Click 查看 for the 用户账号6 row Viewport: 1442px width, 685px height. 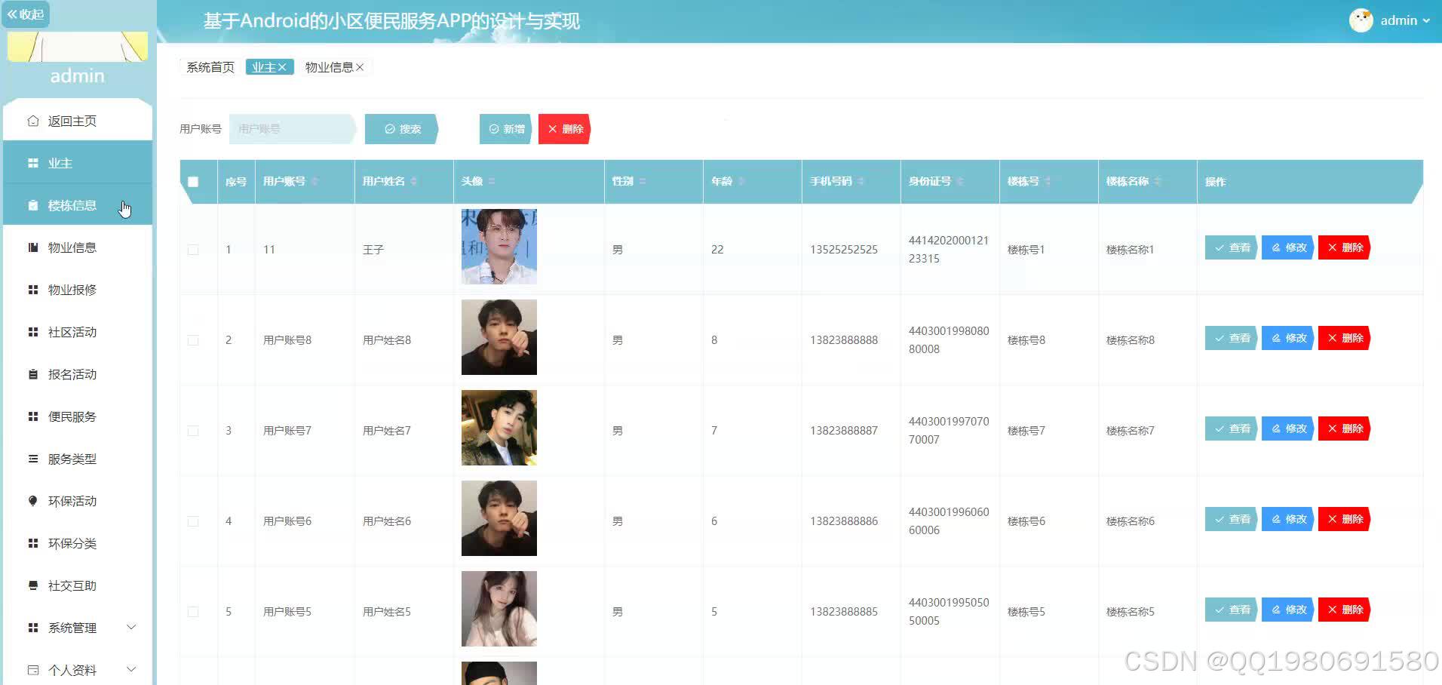[x=1232, y=519]
